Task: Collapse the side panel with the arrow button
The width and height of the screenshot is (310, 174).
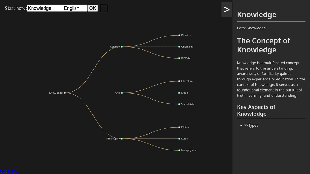Action: pos(227,10)
